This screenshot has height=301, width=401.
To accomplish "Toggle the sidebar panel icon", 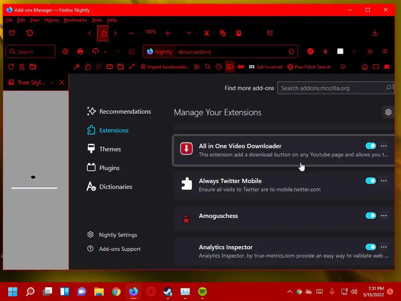I will 229,67.
